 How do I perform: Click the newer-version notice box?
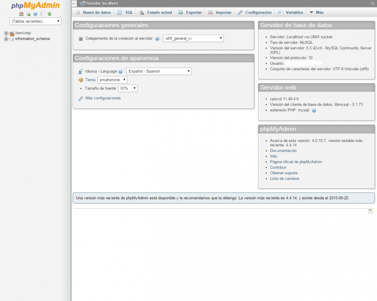(223, 198)
